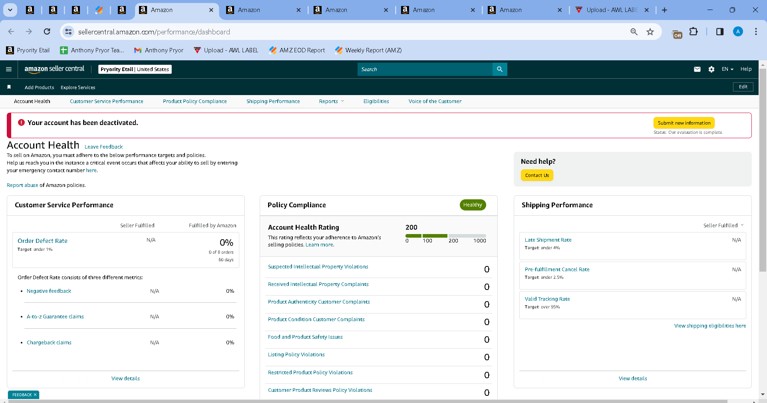Screen dimensions: 767x403
Task: Click the Explore Services link
Action: pyautogui.click(x=78, y=87)
